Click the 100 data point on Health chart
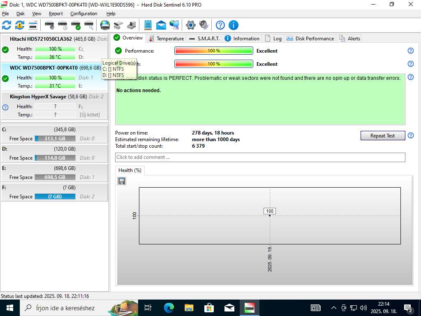Screen dimensions: 421x316 click(x=270, y=216)
